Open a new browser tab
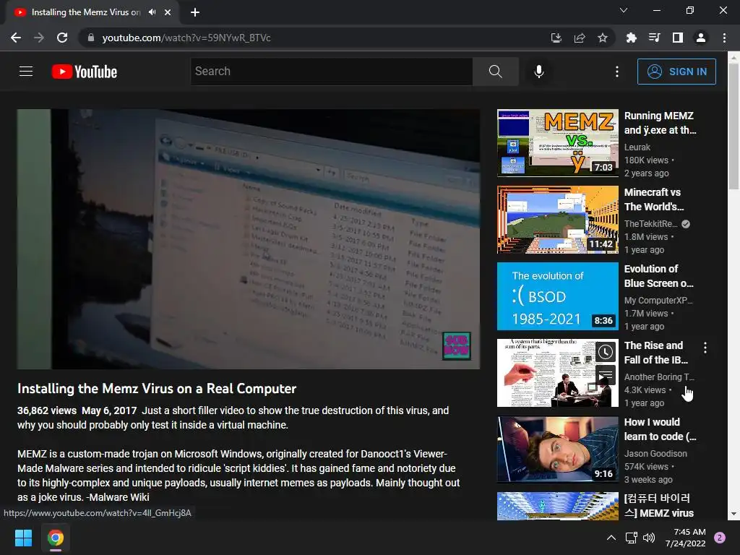The image size is (740, 555). 195,12
